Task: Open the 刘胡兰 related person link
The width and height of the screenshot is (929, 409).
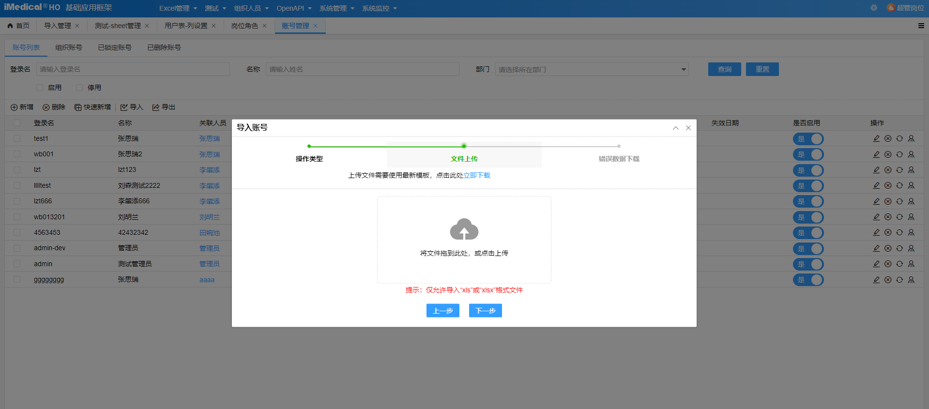Action: point(210,217)
